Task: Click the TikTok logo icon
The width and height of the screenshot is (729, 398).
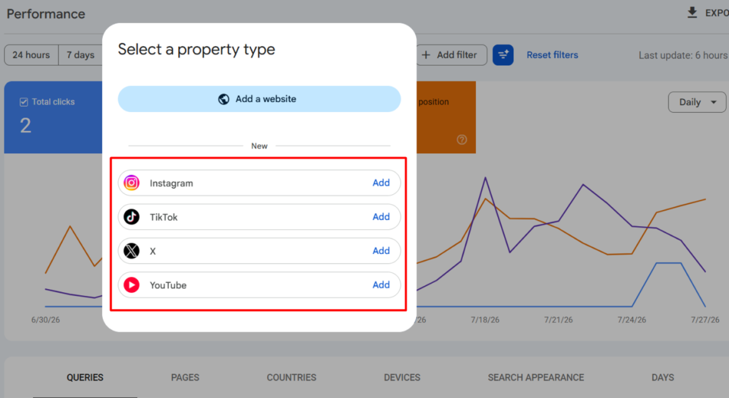Action: pyautogui.click(x=131, y=217)
